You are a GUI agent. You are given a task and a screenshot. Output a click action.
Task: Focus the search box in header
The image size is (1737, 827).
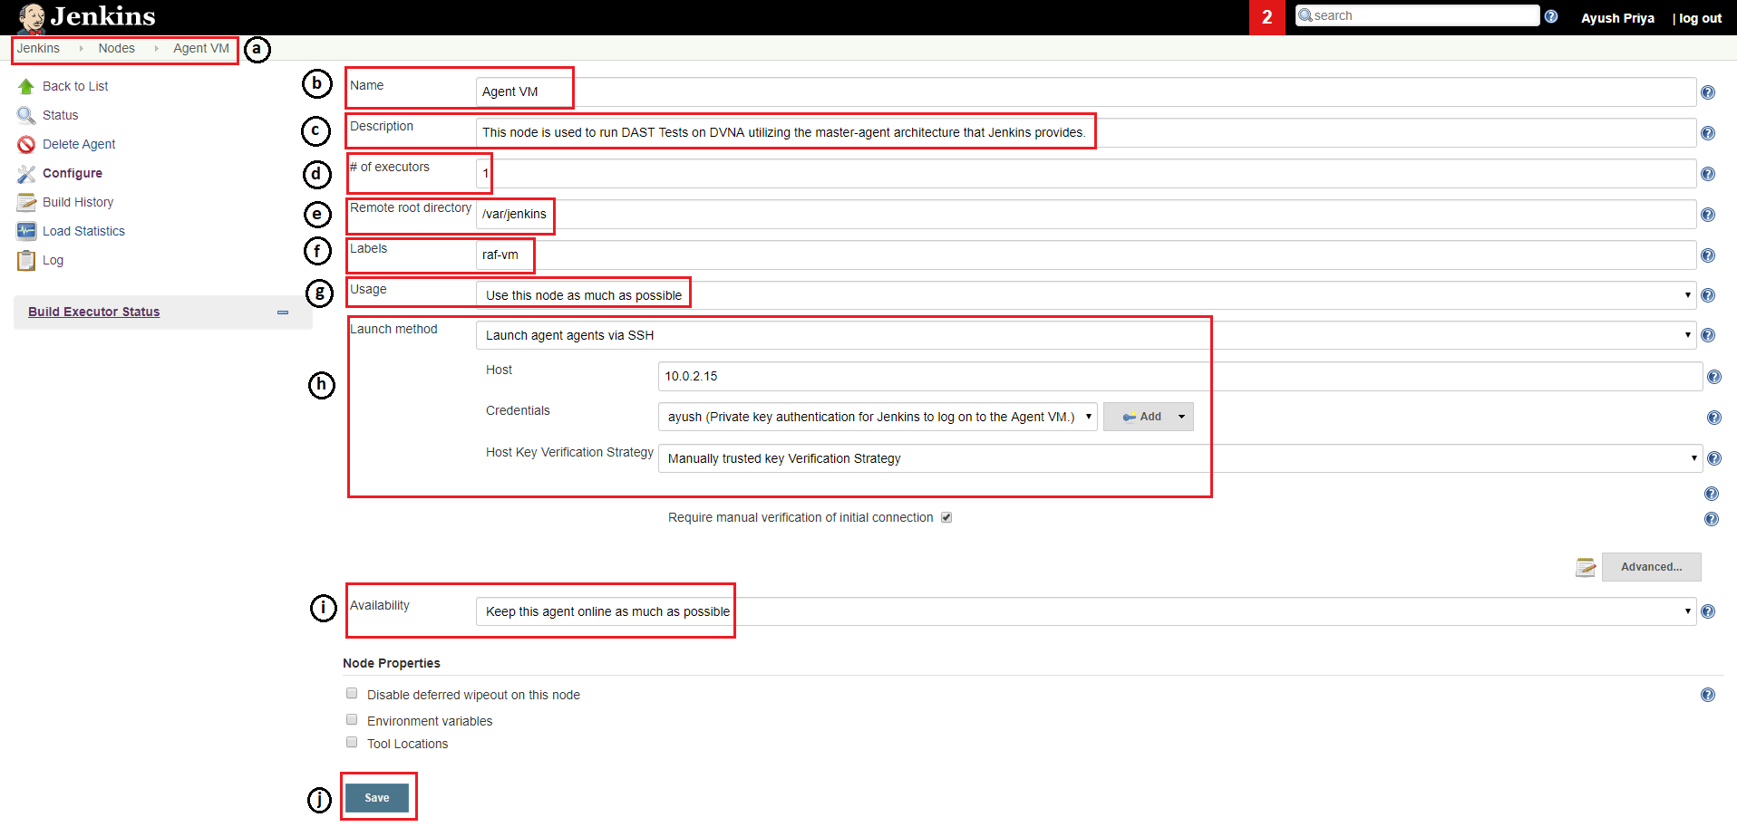pos(1417,15)
